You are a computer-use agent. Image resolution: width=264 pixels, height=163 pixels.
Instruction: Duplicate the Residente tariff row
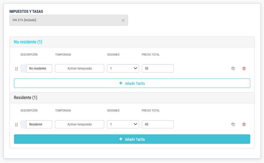click(x=233, y=124)
